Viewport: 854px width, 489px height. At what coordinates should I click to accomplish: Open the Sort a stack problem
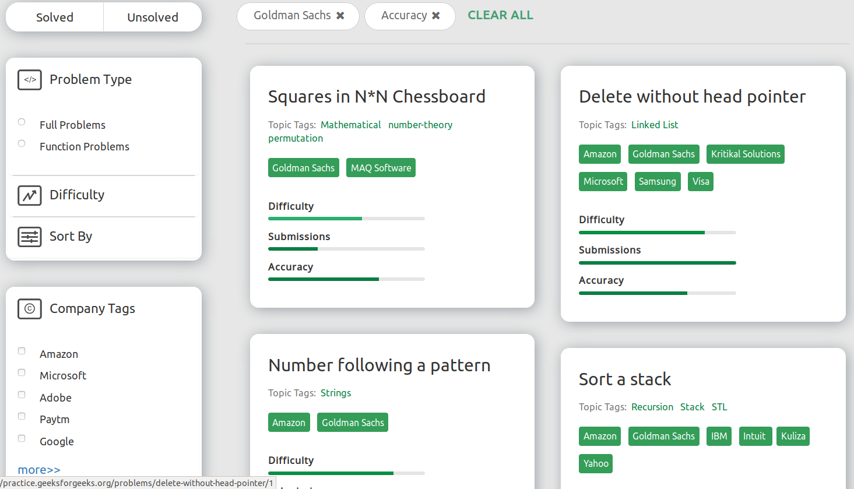click(625, 379)
